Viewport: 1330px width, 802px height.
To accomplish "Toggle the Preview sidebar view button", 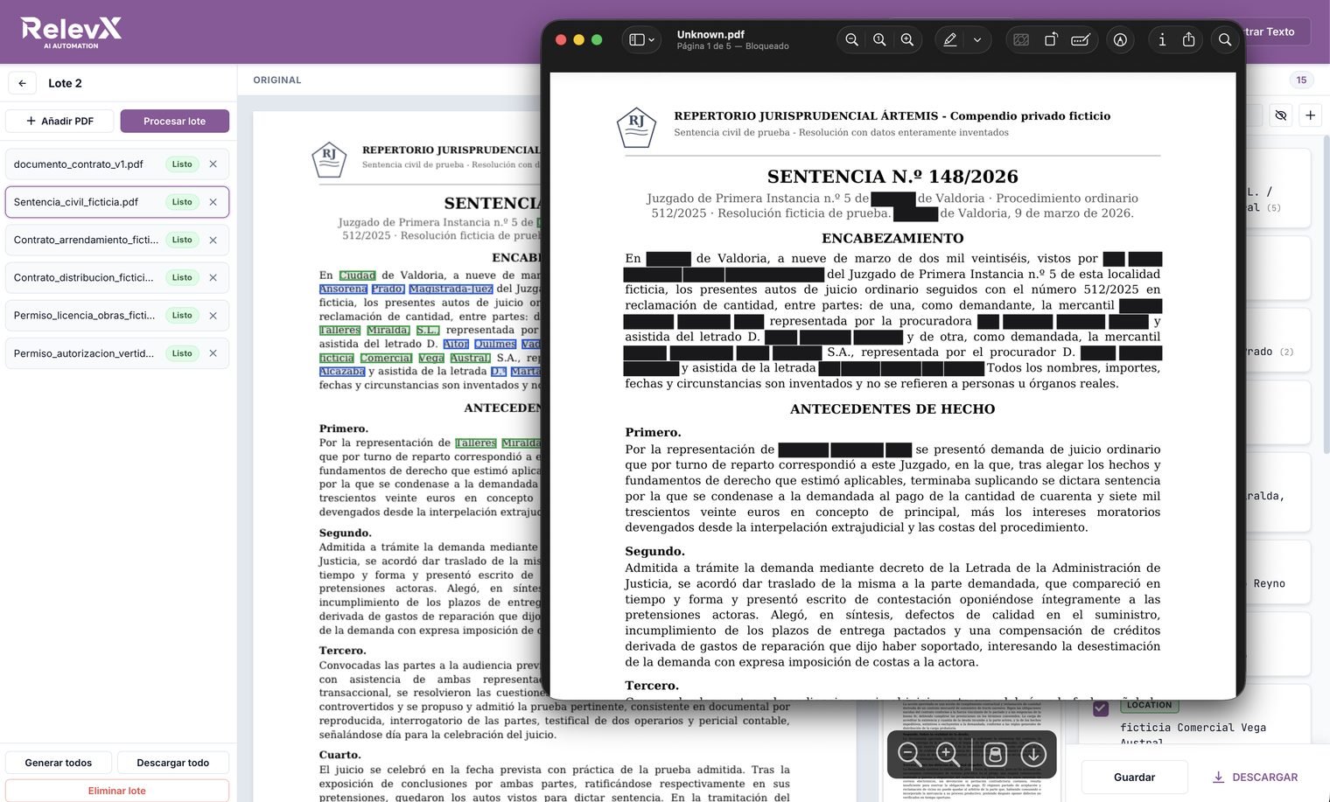I will pos(637,39).
